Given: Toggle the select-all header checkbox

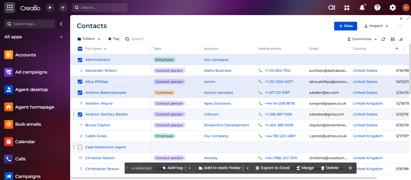Looking at the screenshot, I should click(80, 49).
